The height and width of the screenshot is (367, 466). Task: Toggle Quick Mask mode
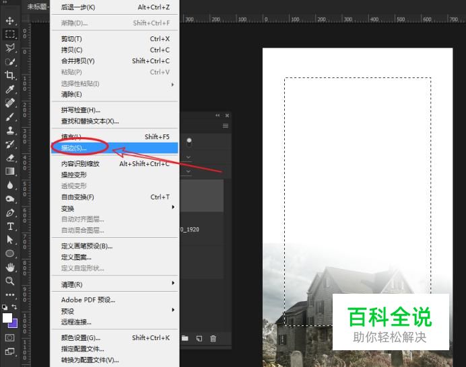point(10,337)
